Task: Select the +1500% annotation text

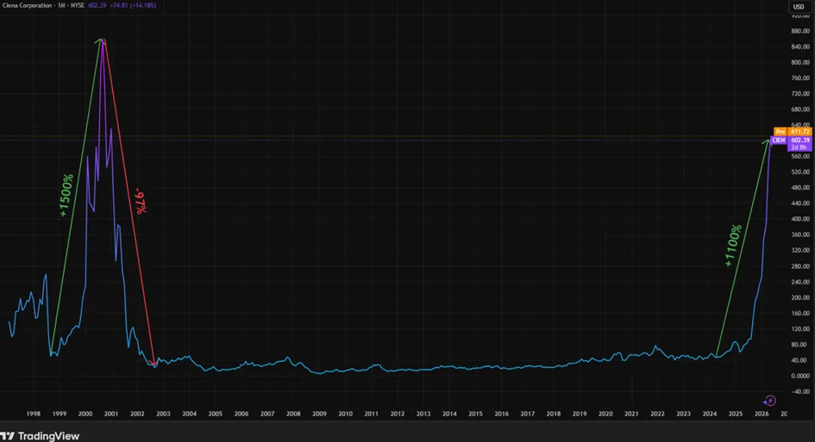Action: tap(66, 196)
